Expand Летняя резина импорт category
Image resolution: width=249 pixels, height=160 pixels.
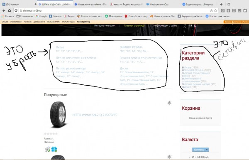(x=183, y=84)
